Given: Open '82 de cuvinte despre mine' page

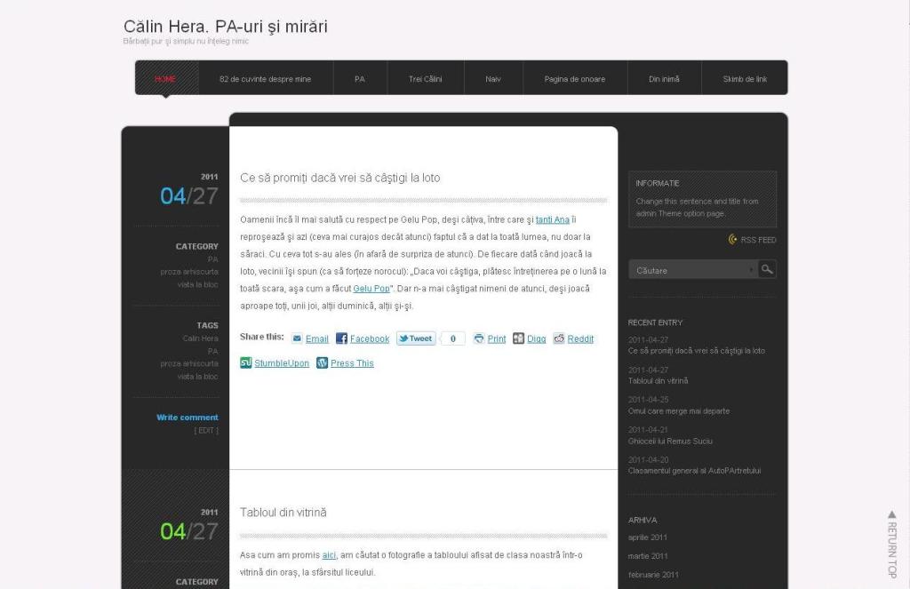Looking at the screenshot, I should (265, 79).
